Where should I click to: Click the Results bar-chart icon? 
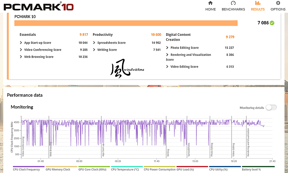(x=258, y=3)
